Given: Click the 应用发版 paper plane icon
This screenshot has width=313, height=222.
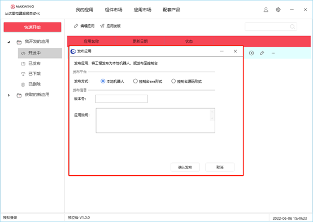Looking at the screenshot, I should tap(102, 26).
